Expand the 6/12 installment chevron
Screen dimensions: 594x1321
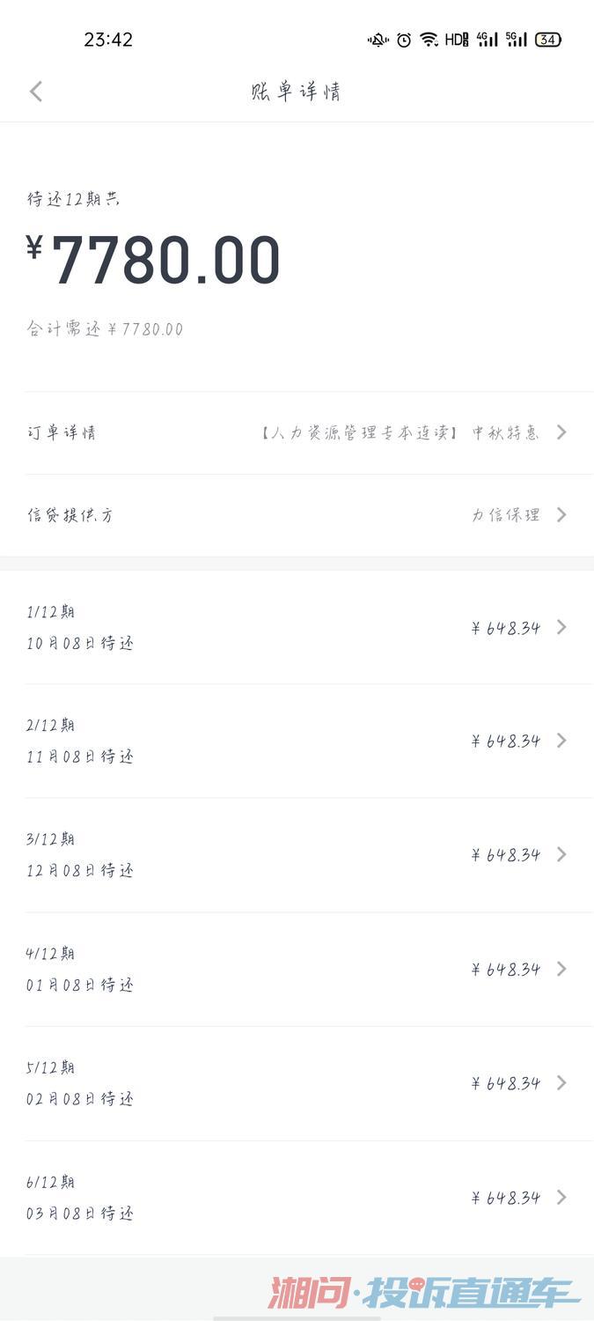(x=561, y=1197)
